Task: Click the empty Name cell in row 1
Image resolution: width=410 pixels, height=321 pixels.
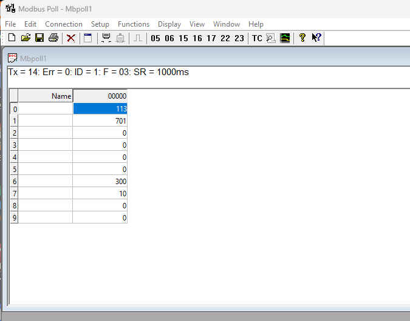Action: coord(45,121)
